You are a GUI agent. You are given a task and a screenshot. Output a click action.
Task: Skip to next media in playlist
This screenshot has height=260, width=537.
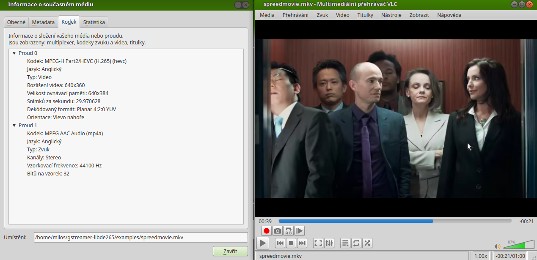(302, 243)
